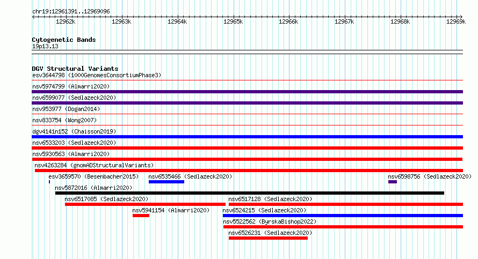Select the red nsv6533203 variant bar

pyautogui.click(x=247, y=148)
